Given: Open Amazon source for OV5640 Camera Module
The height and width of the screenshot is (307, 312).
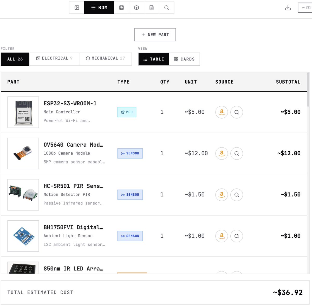Looking at the screenshot, I should coord(222,153).
